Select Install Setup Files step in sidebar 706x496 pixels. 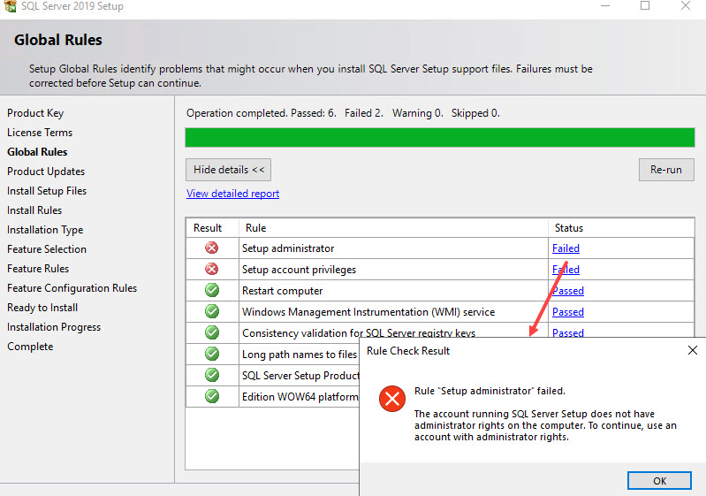[47, 191]
